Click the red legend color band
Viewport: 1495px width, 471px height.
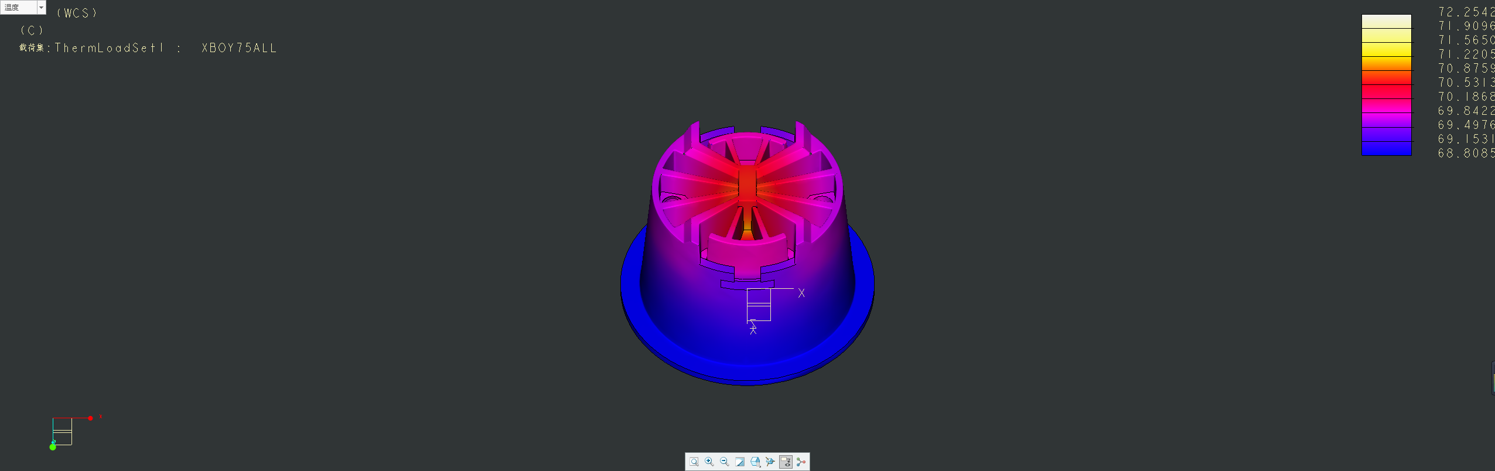coord(1386,91)
